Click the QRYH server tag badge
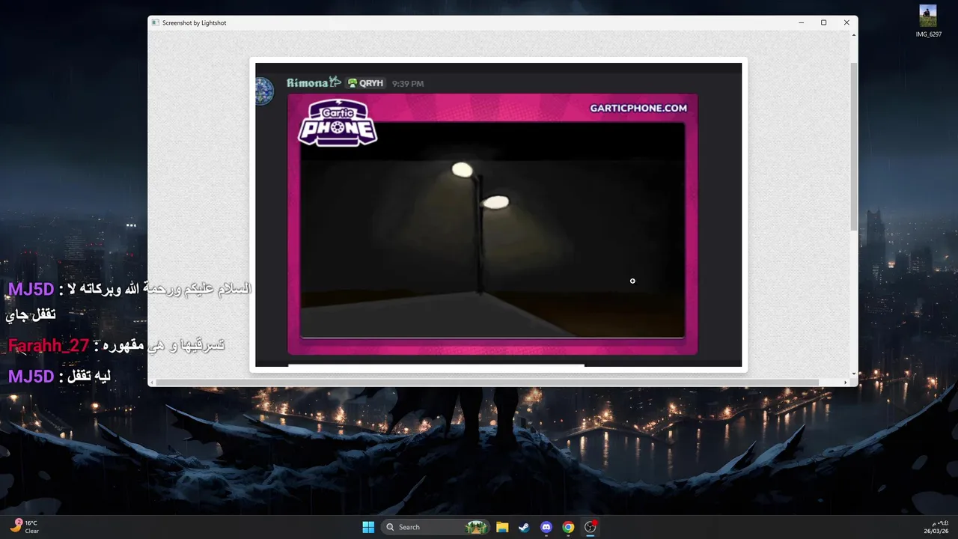Screen dimensions: 958x539 366,83
